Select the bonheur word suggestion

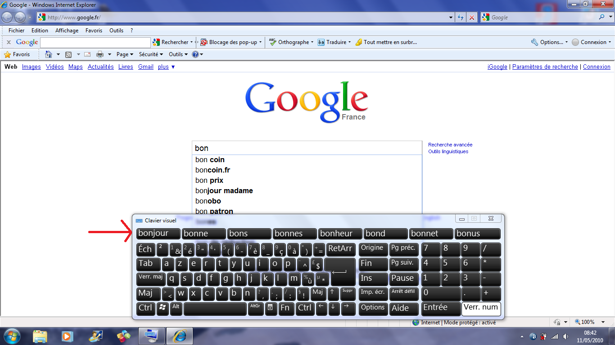click(x=340, y=234)
